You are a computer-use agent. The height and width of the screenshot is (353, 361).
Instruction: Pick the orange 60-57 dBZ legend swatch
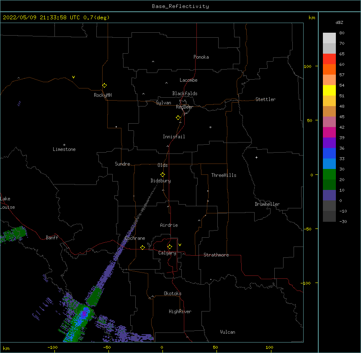coord(329,70)
